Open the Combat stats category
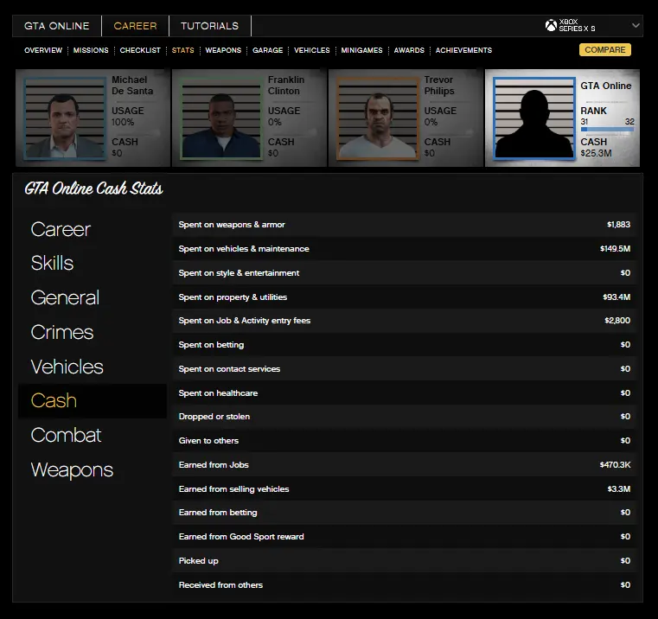Viewport: 658px width, 619px height. tap(67, 435)
